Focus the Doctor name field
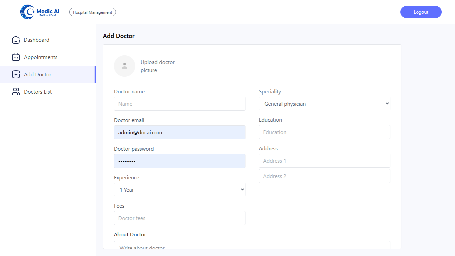The image size is (455, 256). (x=180, y=104)
